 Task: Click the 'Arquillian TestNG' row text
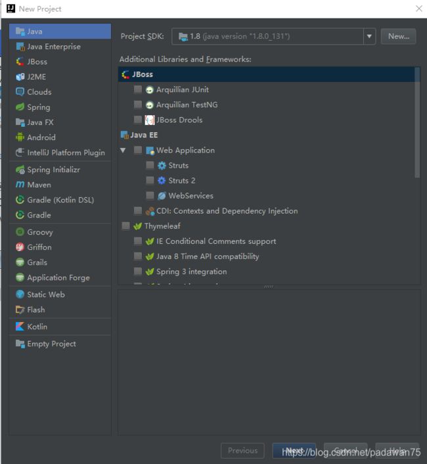(187, 104)
